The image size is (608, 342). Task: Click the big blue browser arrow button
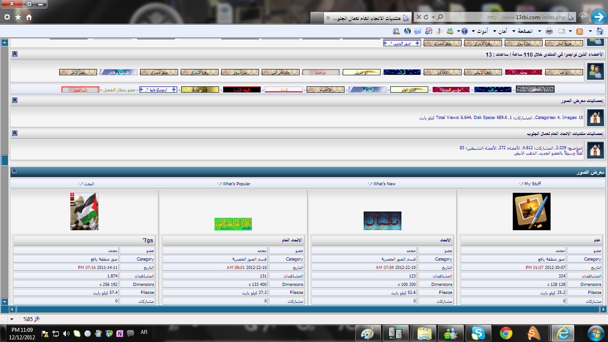click(599, 17)
